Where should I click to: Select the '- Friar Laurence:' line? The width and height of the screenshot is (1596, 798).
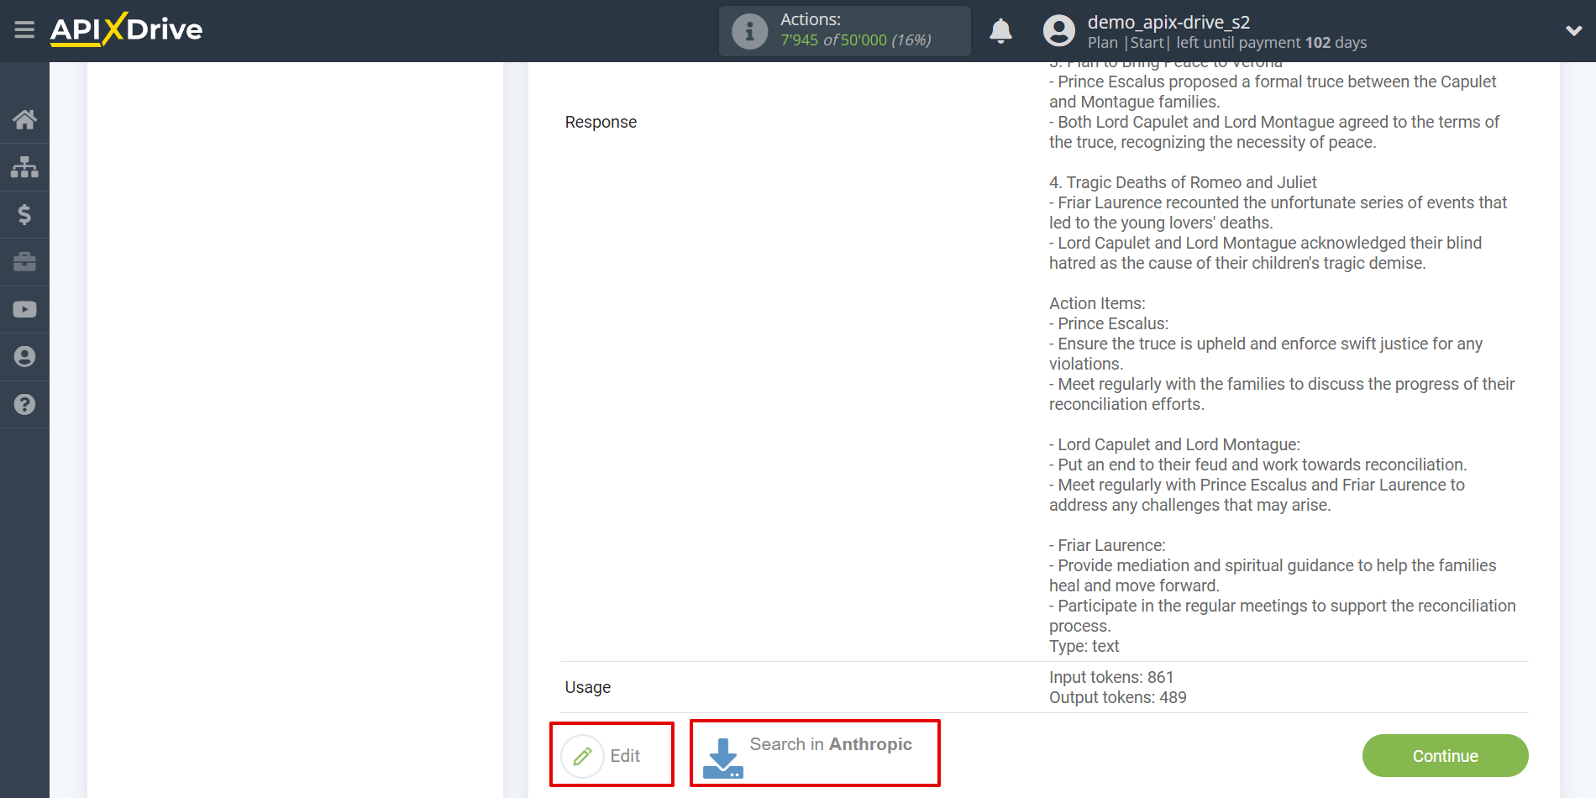click(1107, 545)
